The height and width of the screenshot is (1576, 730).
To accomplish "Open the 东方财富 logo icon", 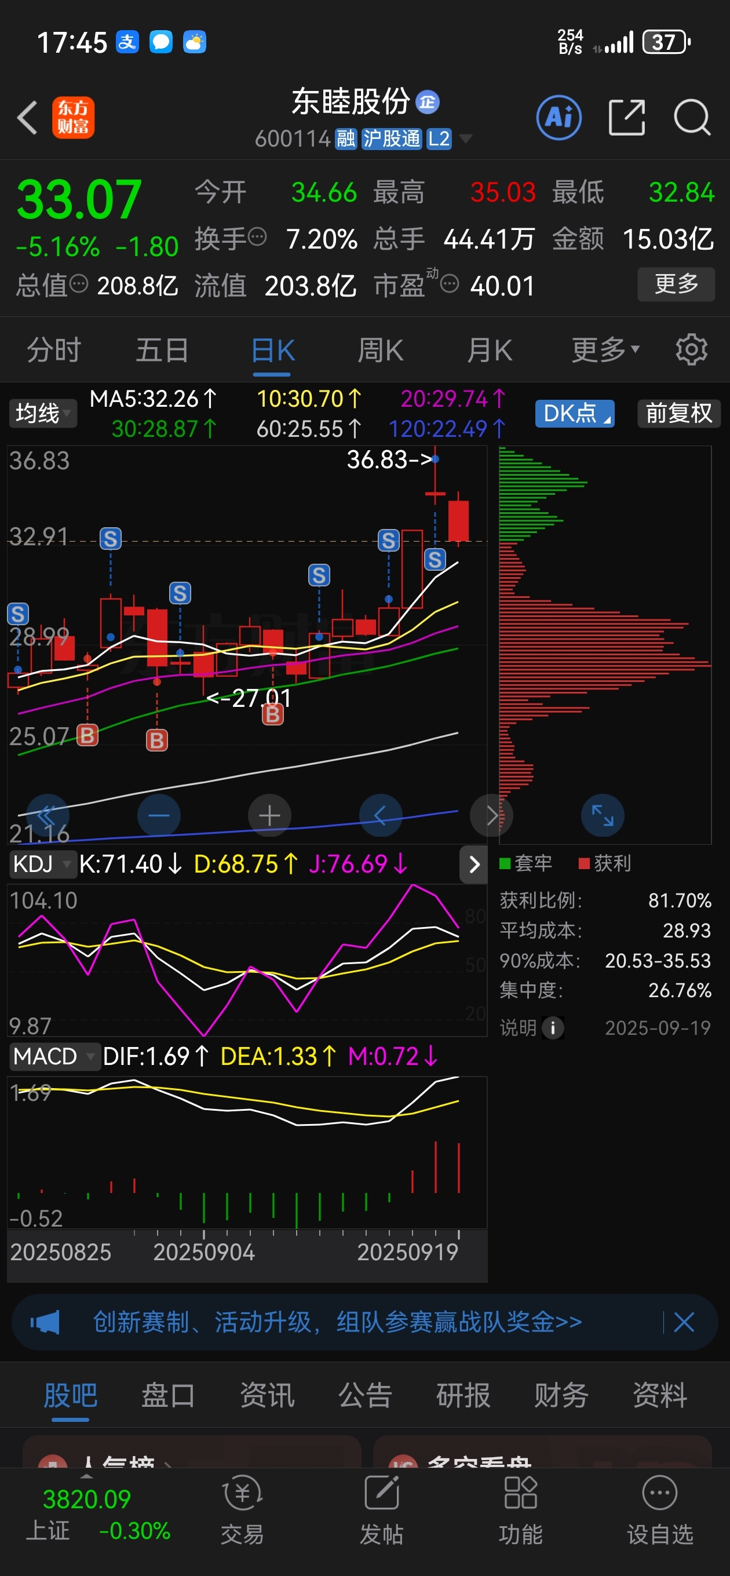I will click(x=73, y=117).
